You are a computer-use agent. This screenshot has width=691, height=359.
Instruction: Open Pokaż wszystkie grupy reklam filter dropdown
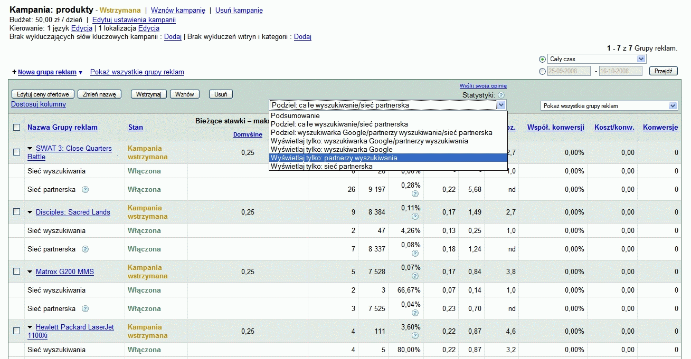pos(609,106)
